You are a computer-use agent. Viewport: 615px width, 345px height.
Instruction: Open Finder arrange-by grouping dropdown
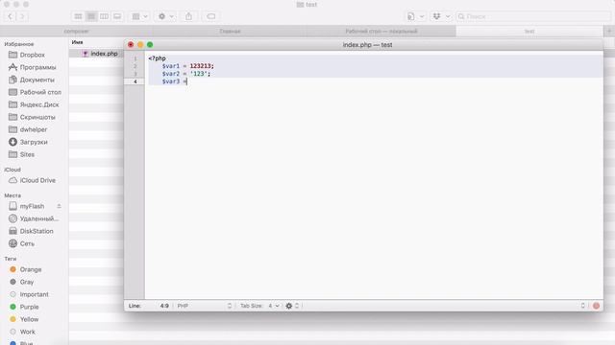(x=139, y=16)
